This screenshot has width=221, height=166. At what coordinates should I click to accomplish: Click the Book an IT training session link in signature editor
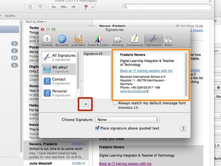[146, 71]
